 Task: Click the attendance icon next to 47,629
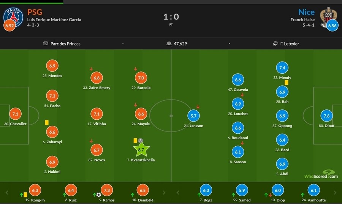click(x=169, y=44)
